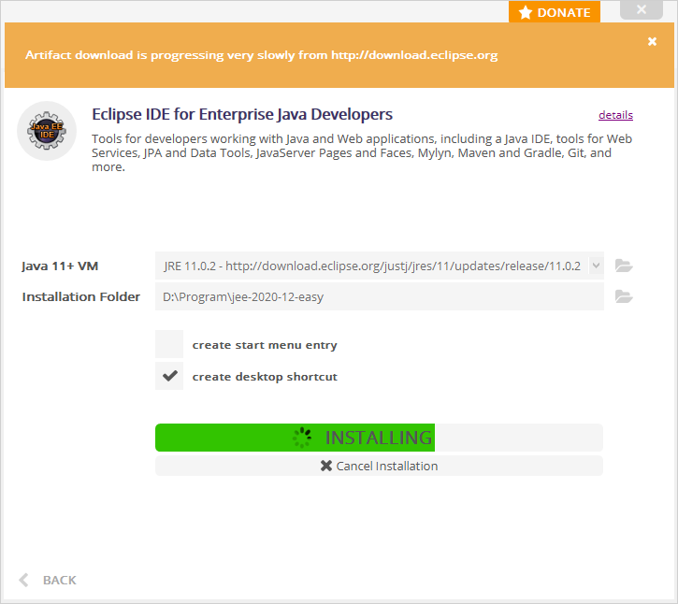Click the Eclipse IDE for Enterprise Java Developers title
This screenshot has width=678, height=604.
[242, 114]
